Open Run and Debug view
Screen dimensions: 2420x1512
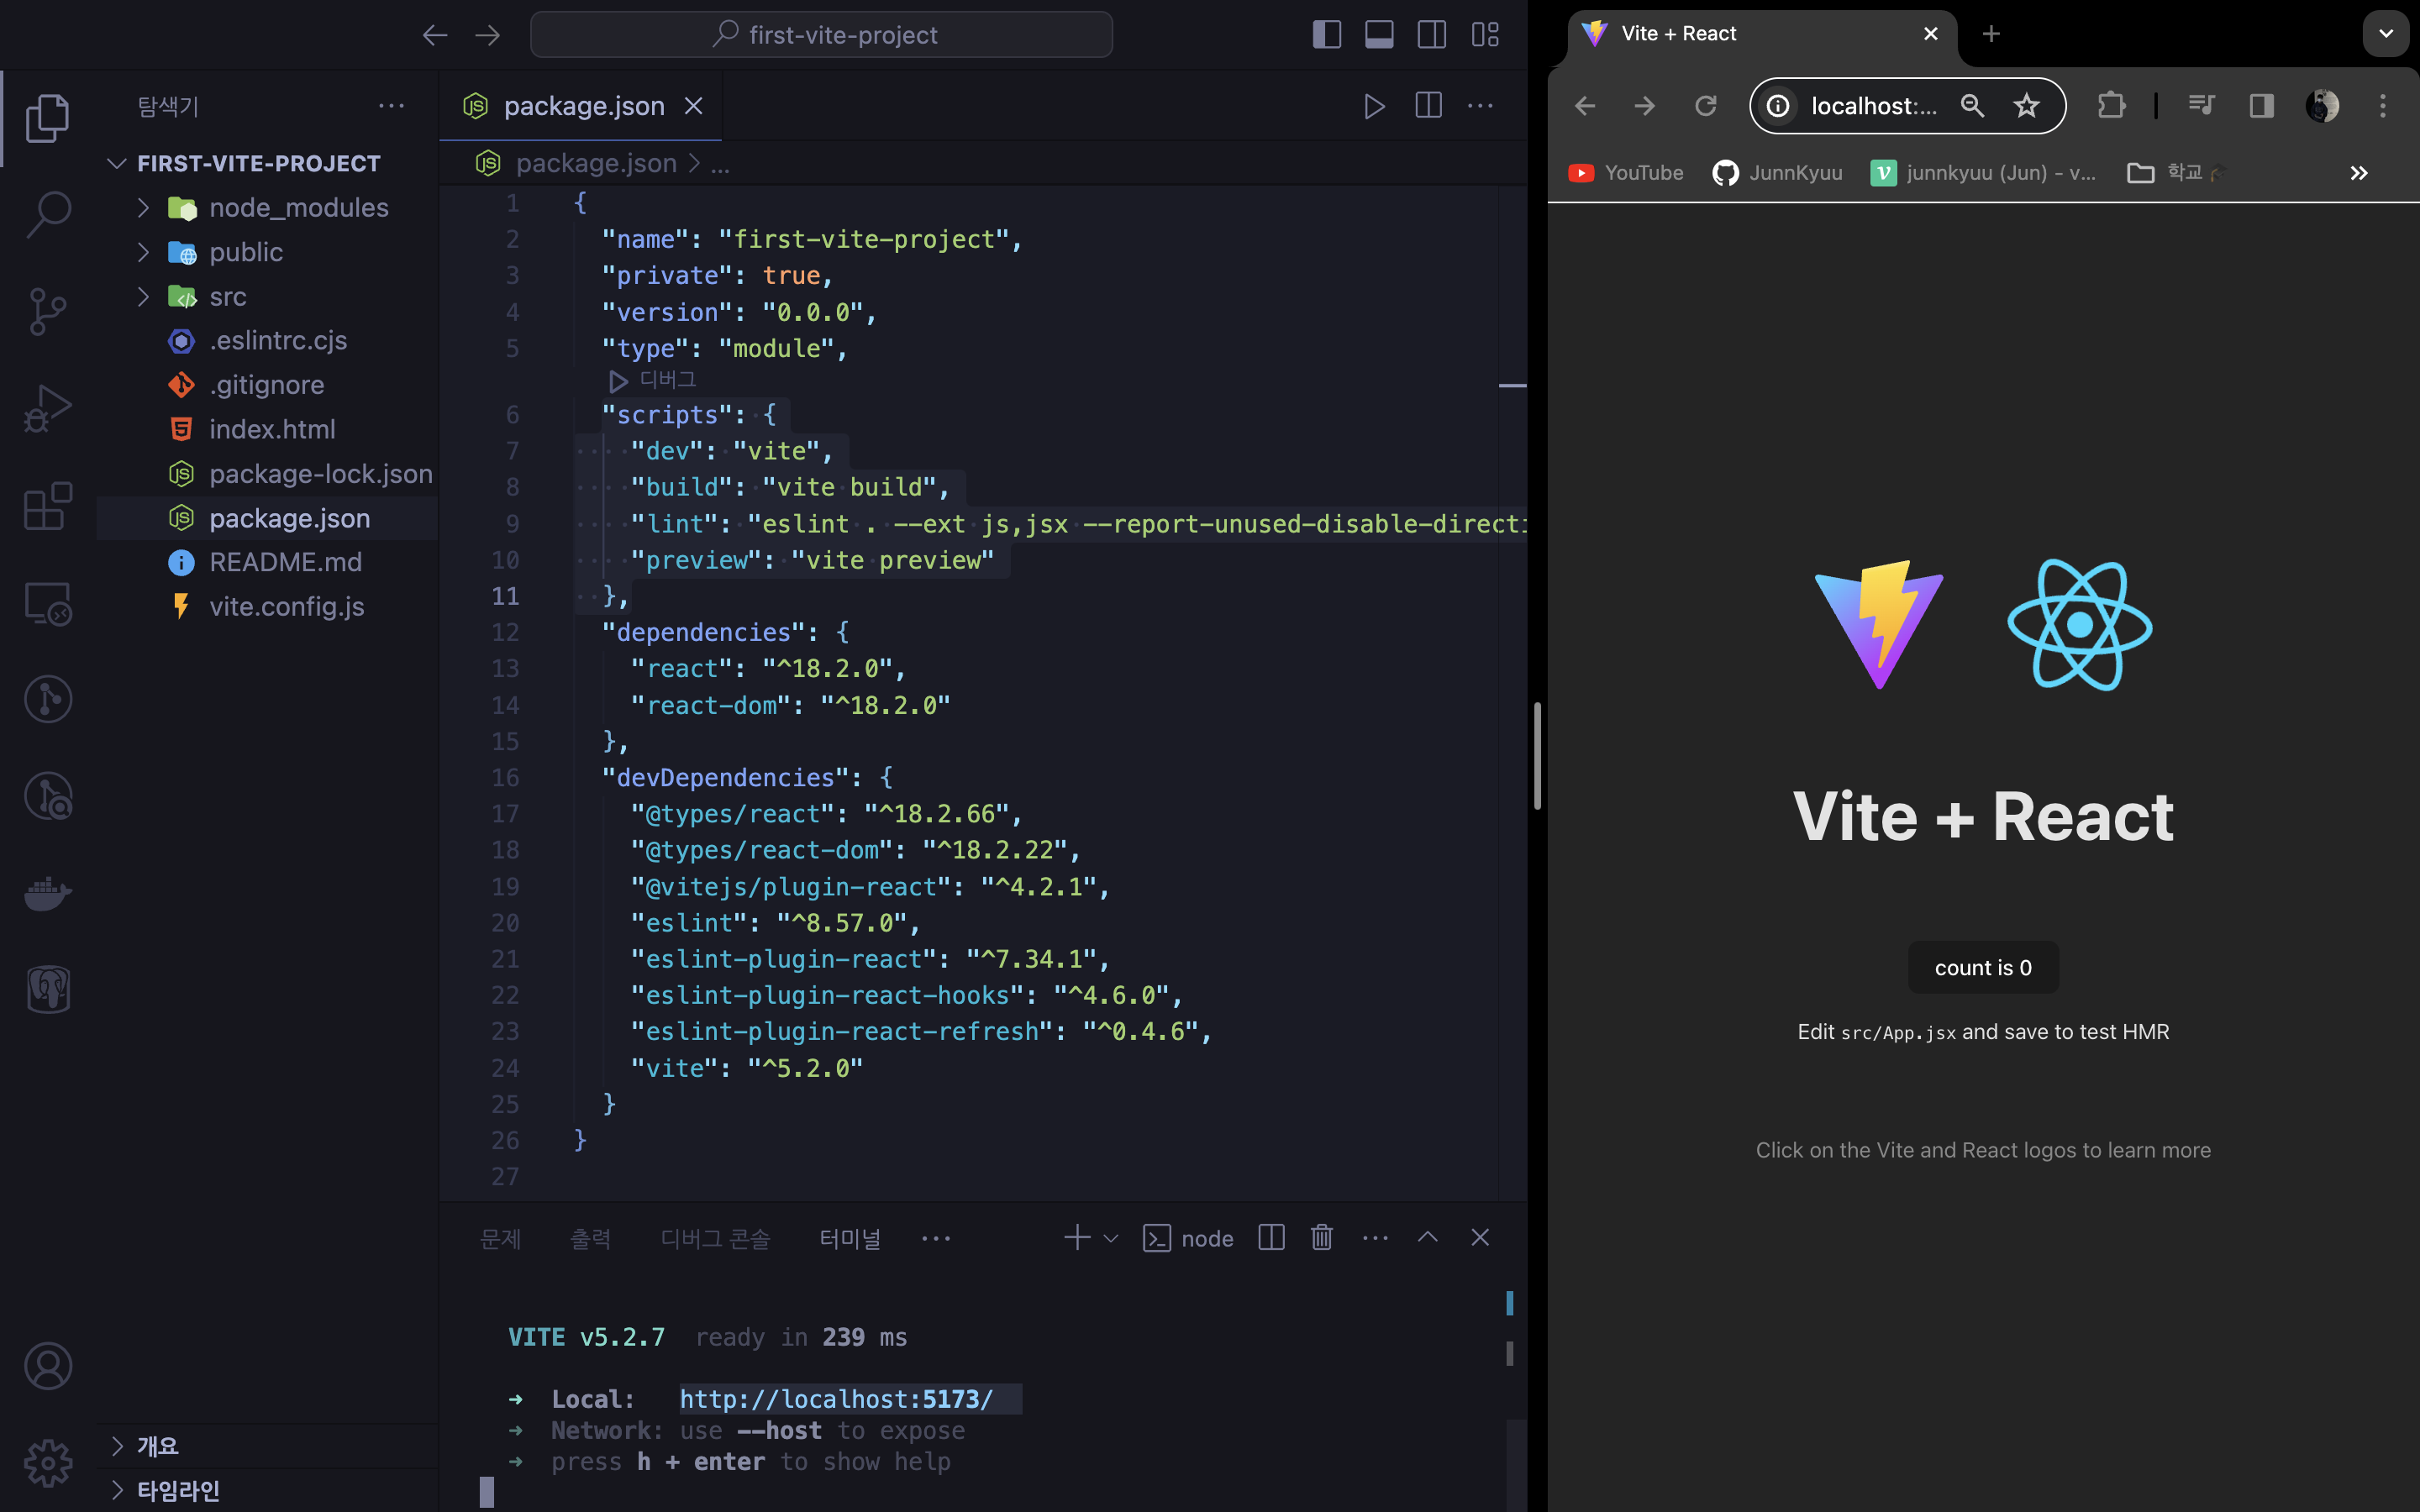pyautogui.click(x=48, y=408)
